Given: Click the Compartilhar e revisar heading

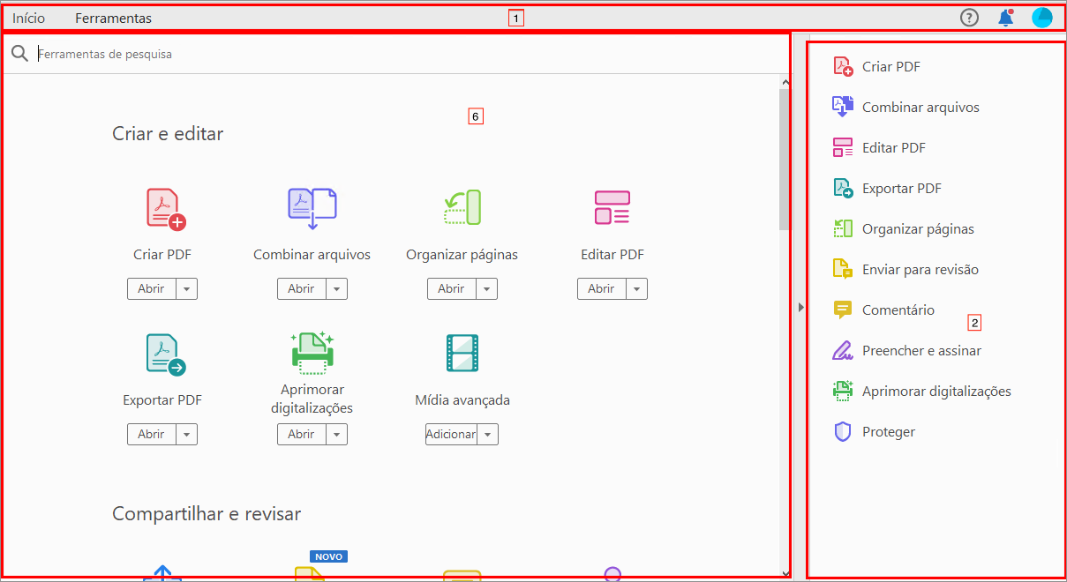Looking at the screenshot, I should point(207,513).
